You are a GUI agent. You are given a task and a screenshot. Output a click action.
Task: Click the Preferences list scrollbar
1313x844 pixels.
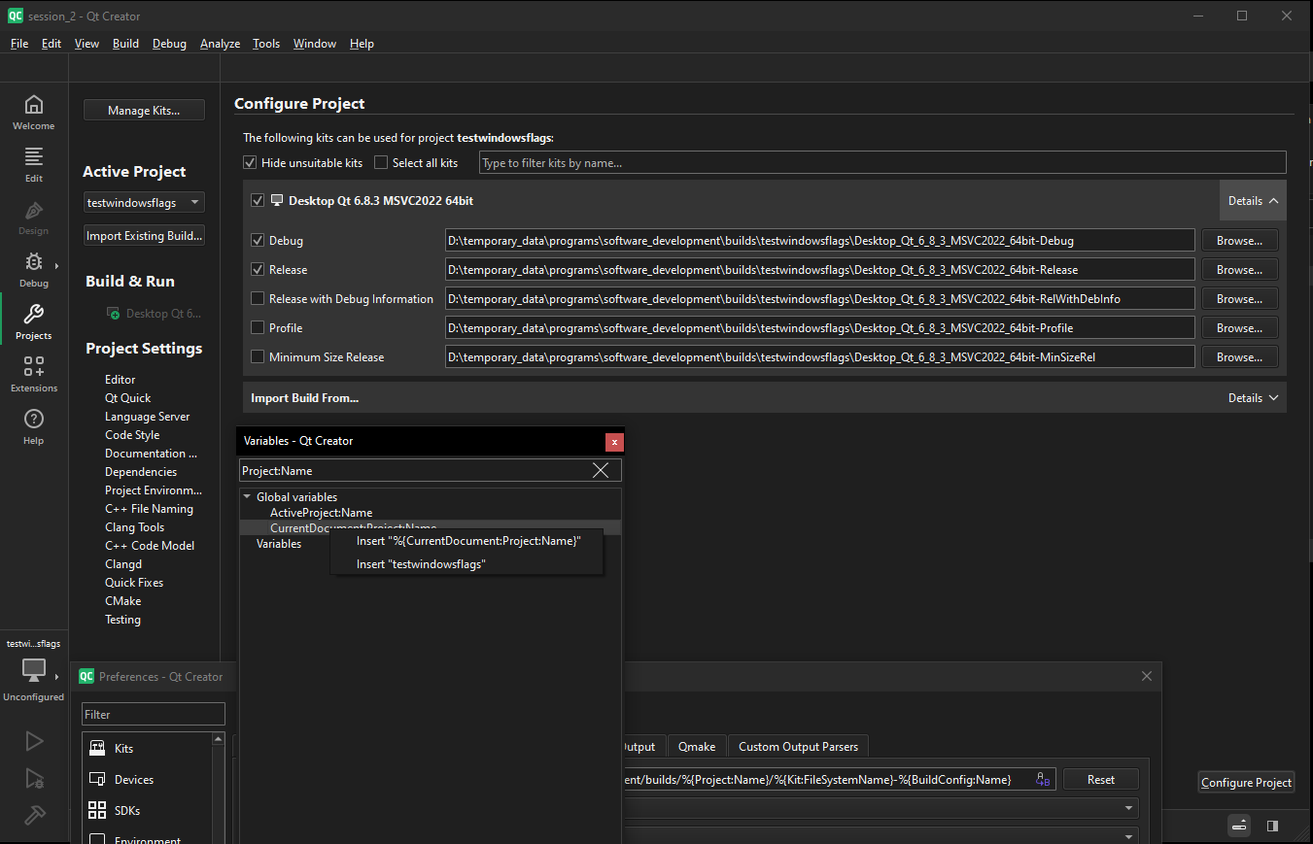219,789
